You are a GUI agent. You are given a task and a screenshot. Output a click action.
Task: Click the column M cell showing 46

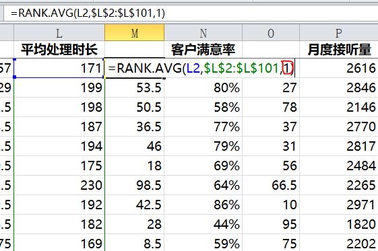coord(135,146)
